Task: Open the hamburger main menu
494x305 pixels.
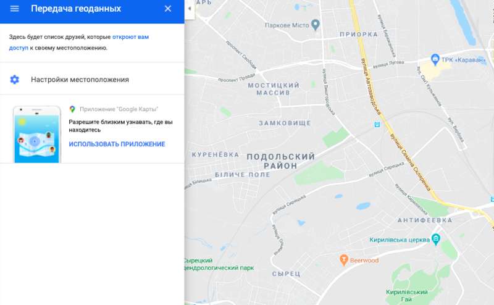Action: pyautogui.click(x=14, y=9)
